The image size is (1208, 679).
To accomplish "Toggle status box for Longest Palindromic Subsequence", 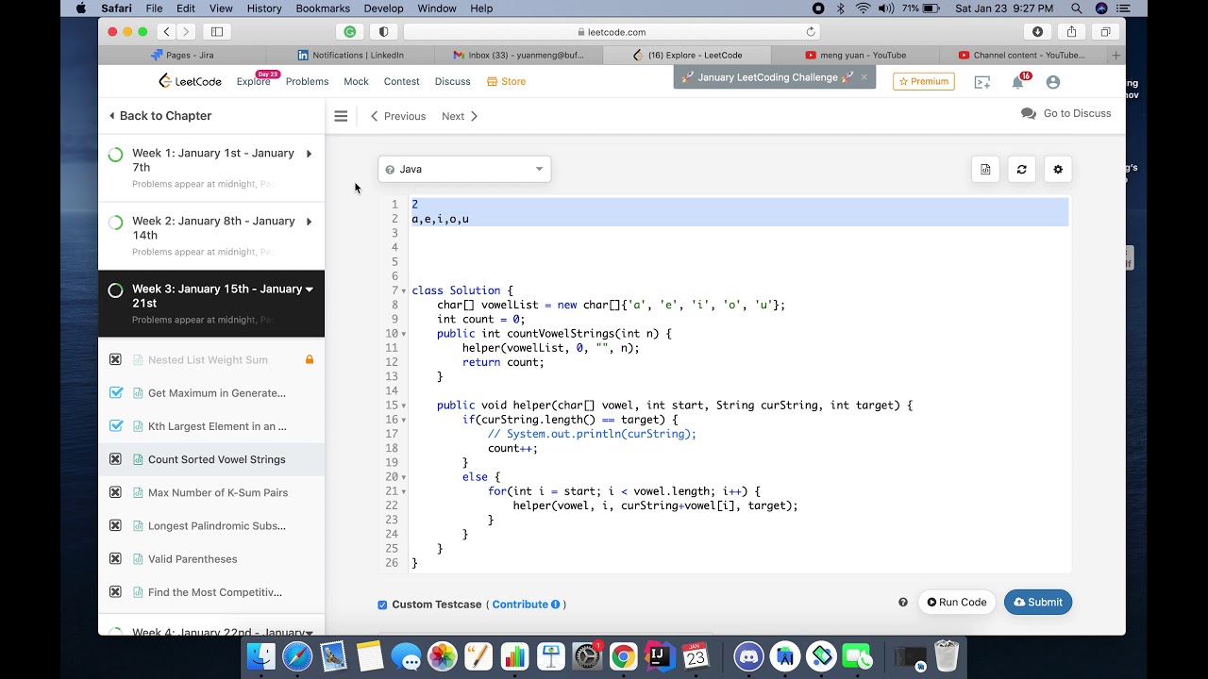I will click(x=115, y=525).
